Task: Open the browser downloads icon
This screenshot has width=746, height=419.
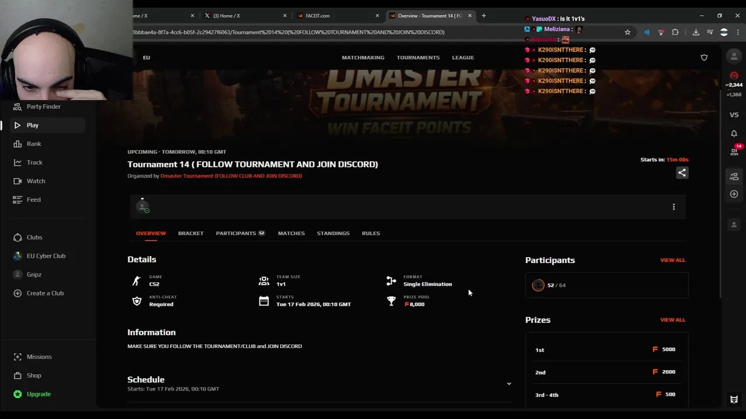Action: pyautogui.click(x=696, y=33)
